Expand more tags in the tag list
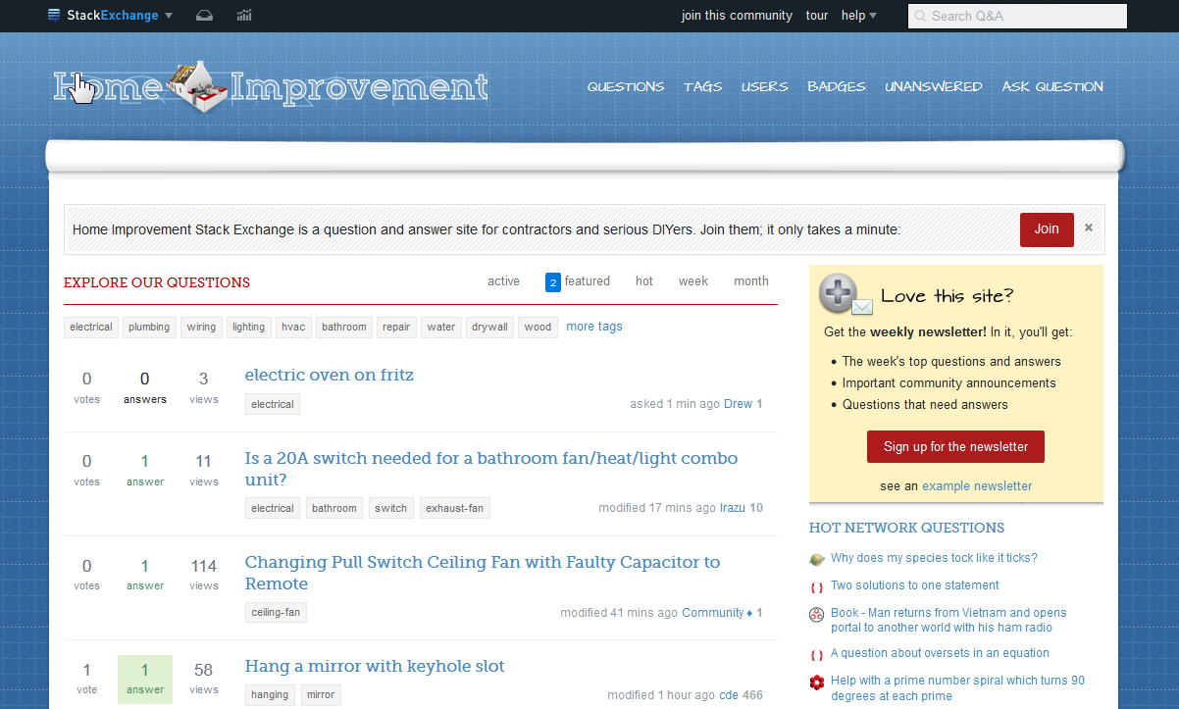Viewport: 1179px width, 709px height. coord(594,326)
